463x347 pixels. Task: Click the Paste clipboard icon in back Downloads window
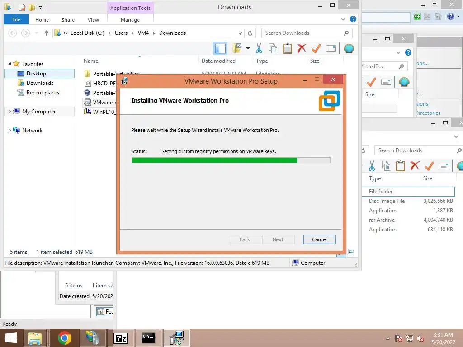pos(400,166)
